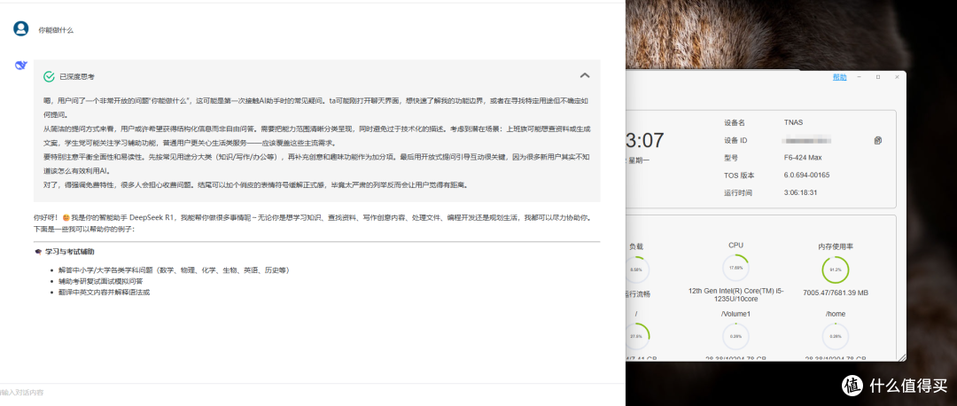Click the 设备名 label

click(x=735, y=122)
